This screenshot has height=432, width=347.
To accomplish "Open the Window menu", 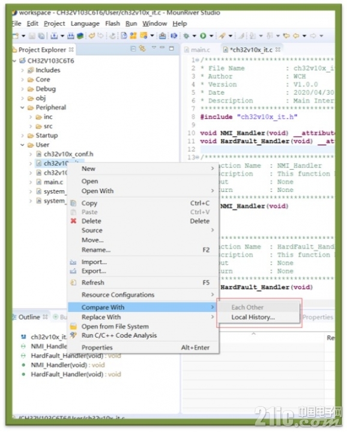I will (155, 23).
